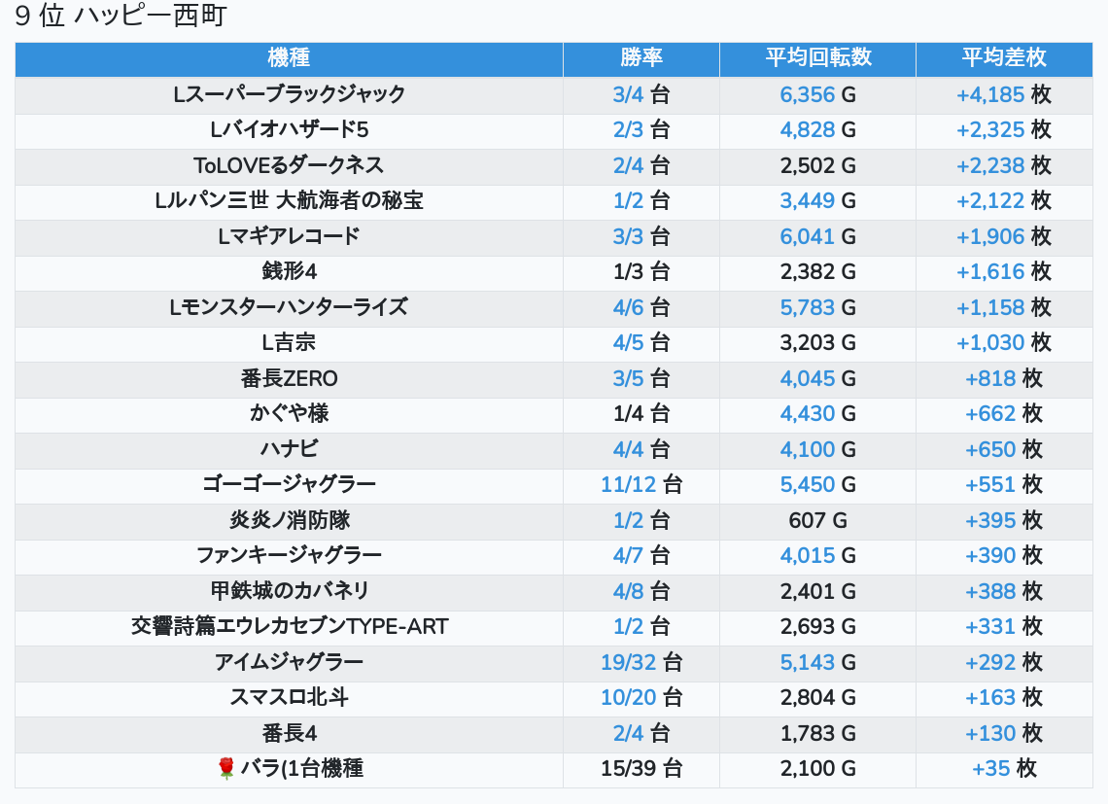The width and height of the screenshot is (1108, 804).
Task: Select the Lバイオハザード5 machine name
Action: coord(289,130)
